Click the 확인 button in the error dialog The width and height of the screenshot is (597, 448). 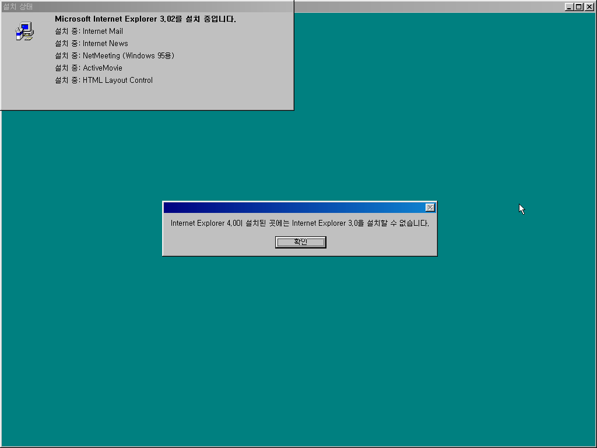[300, 242]
